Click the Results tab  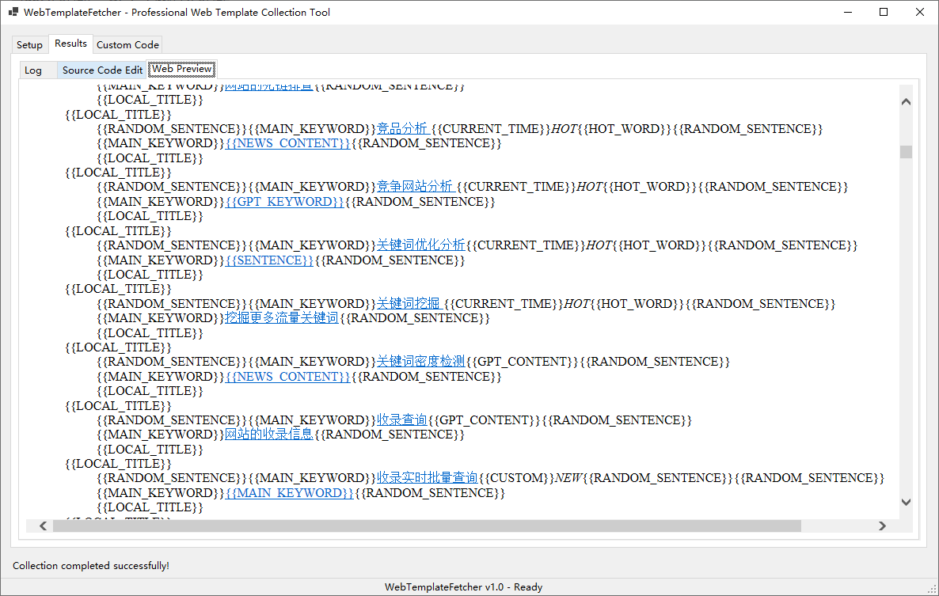click(x=70, y=44)
